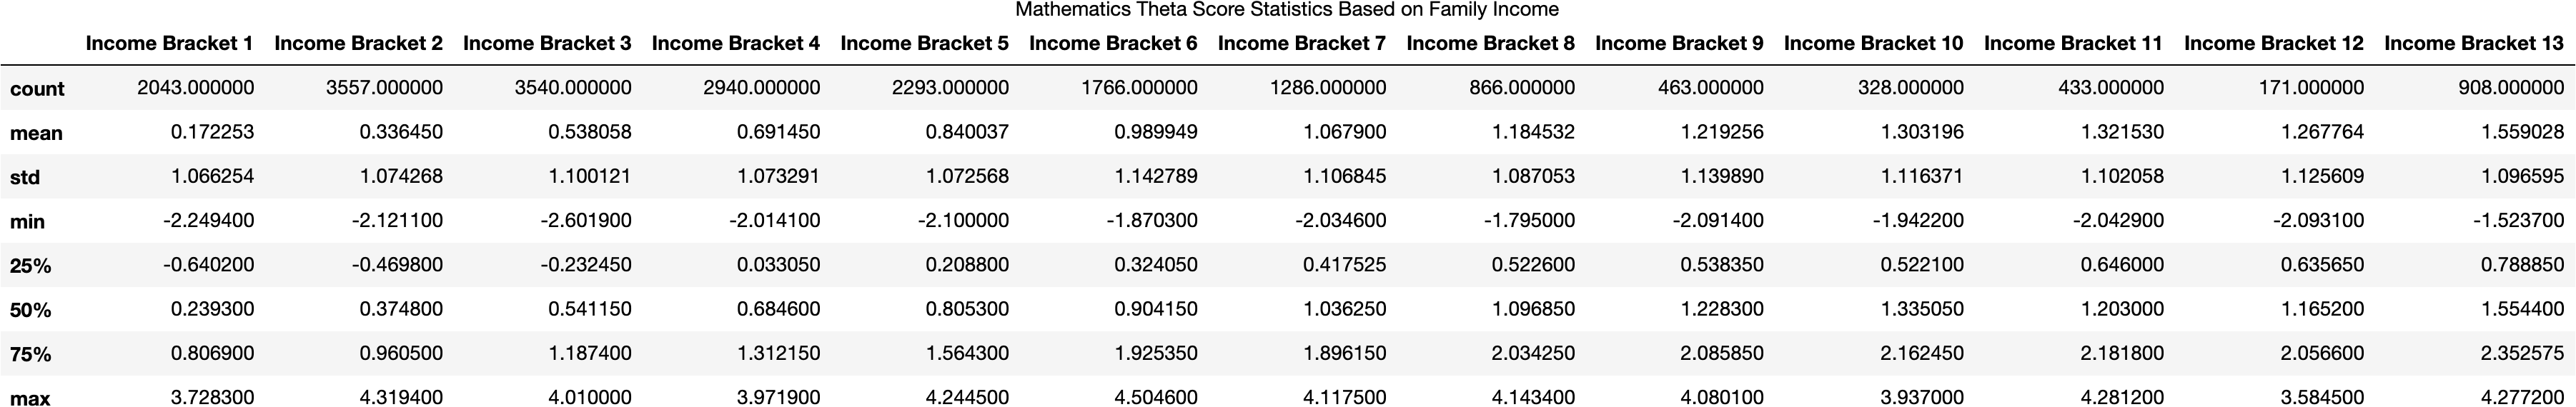This screenshot has height=407, width=2576.
Task: Click the 25% row label
Action: [30, 266]
